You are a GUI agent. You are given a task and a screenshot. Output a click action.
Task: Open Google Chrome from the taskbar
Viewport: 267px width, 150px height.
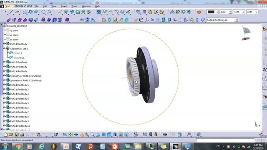[x=17, y=146]
